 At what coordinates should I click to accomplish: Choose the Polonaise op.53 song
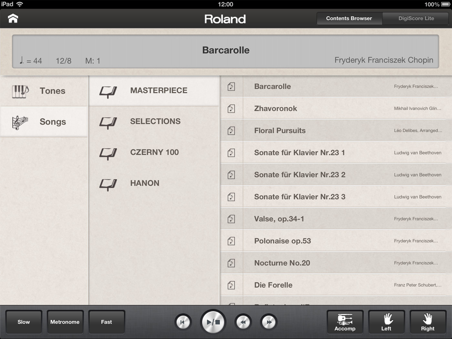(336, 241)
